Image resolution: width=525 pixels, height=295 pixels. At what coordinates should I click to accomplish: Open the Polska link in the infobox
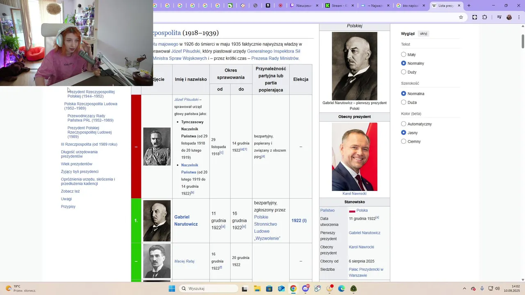362,210
